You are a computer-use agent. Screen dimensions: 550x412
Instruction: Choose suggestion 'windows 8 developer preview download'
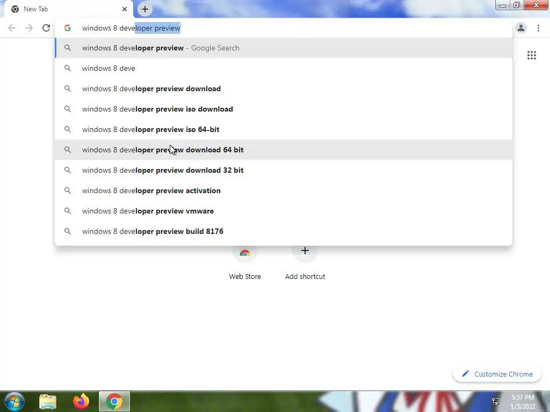pyautogui.click(x=284, y=89)
